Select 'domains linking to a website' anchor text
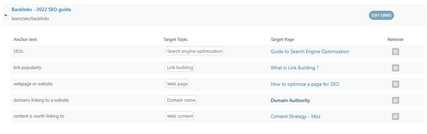Screen dimensions: 427x134 tap(41, 100)
